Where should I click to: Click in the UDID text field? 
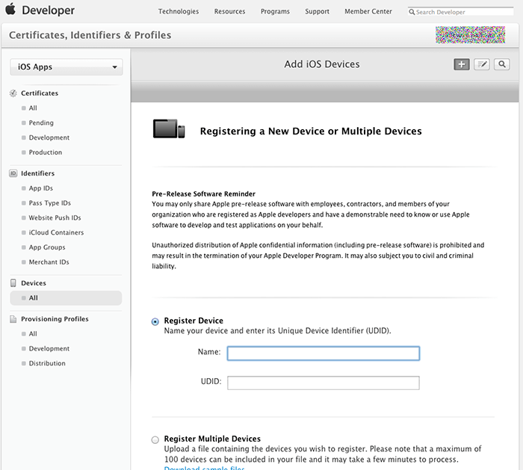pyautogui.click(x=323, y=383)
